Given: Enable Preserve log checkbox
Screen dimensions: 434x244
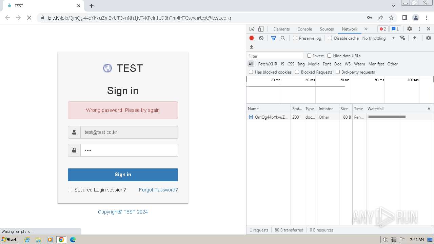Looking at the screenshot, I should (x=295, y=38).
